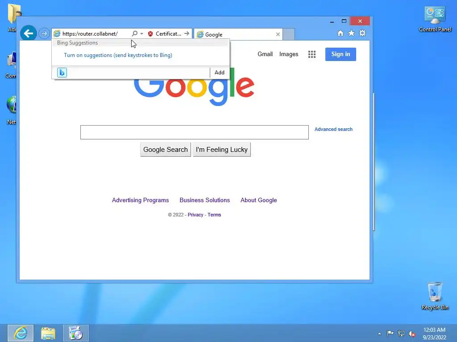457x342 pixels.
Task: Click the browser Forward arrow button
Action: (x=44, y=33)
